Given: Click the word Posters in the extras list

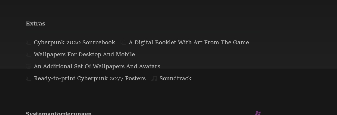Looking at the screenshot, I should coord(135,78).
